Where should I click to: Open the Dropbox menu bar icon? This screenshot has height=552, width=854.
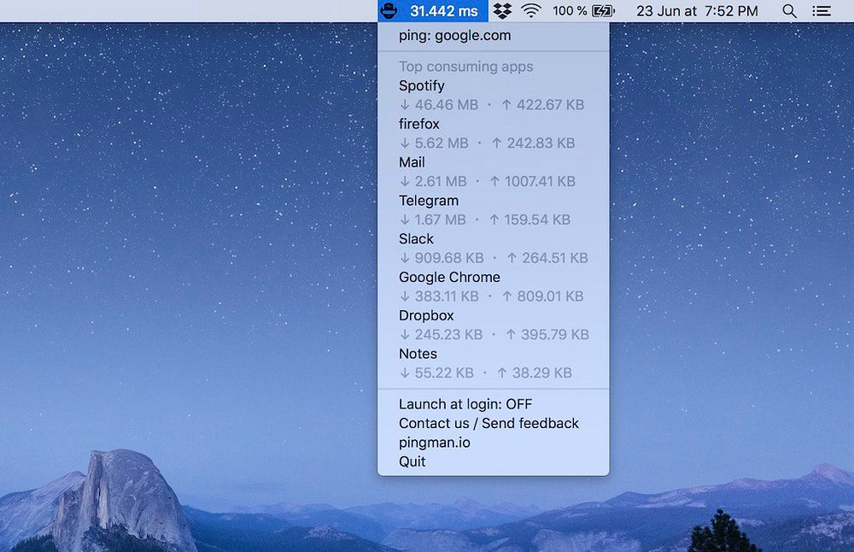coord(502,11)
